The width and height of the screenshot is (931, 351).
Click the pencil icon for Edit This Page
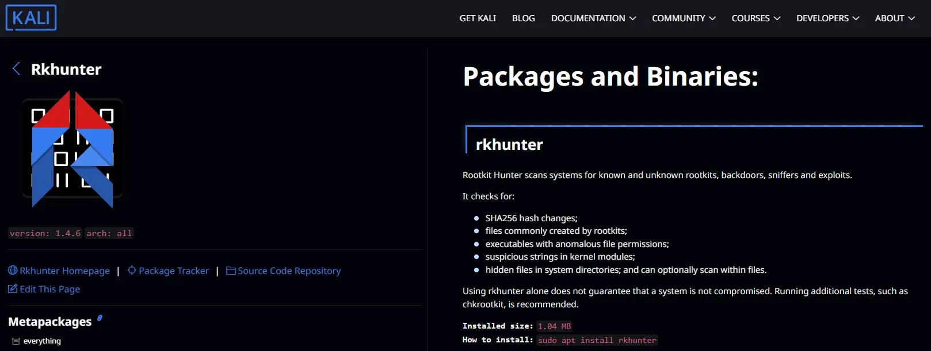pyautogui.click(x=13, y=288)
